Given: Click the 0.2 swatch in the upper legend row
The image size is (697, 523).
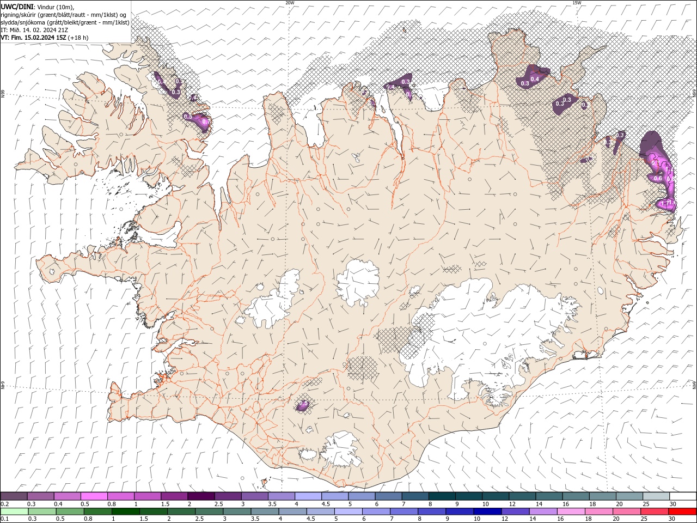Looking at the screenshot, I should pyautogui.click(x=14, y=496).
